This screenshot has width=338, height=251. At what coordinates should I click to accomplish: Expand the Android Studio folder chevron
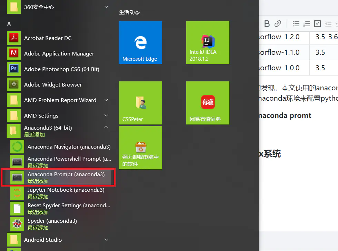coord(106,240)
